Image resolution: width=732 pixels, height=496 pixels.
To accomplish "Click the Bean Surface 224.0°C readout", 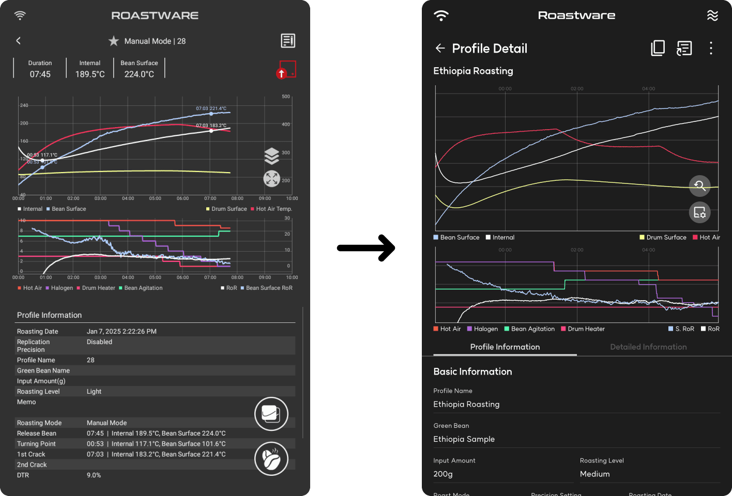I will point(139,69).
